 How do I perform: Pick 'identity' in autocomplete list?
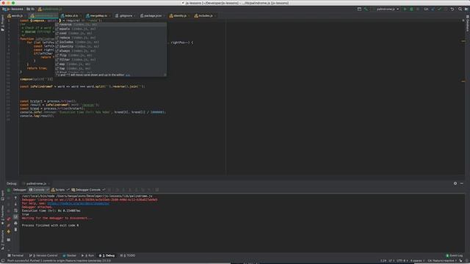tap(111, 46)
